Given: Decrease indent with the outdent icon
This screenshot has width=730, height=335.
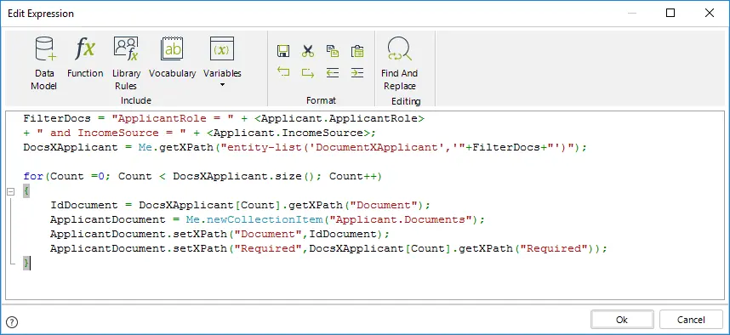Looking at the screenshot, I should 333,72.
